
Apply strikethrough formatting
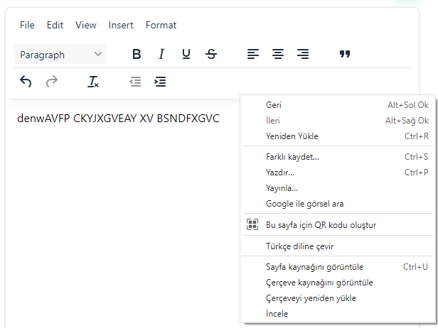(211, 54)
